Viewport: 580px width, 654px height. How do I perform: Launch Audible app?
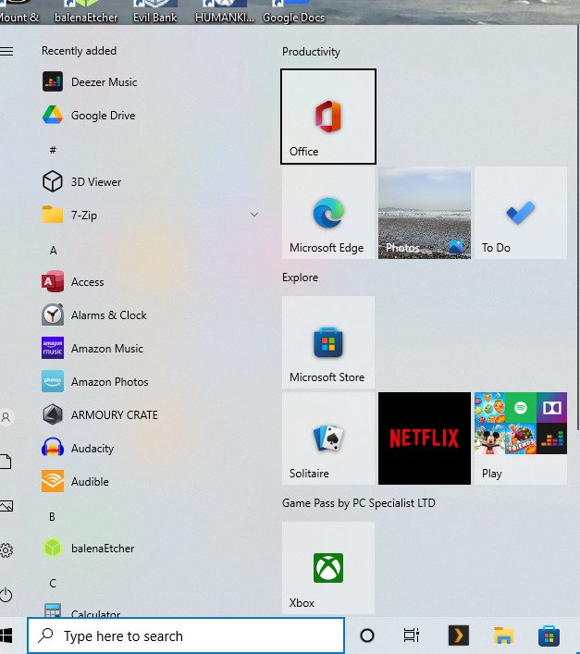click(x=150, y=482)
